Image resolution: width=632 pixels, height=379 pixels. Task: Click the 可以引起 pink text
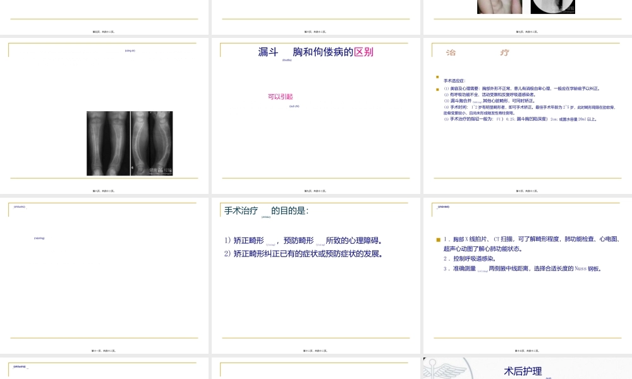281,97
